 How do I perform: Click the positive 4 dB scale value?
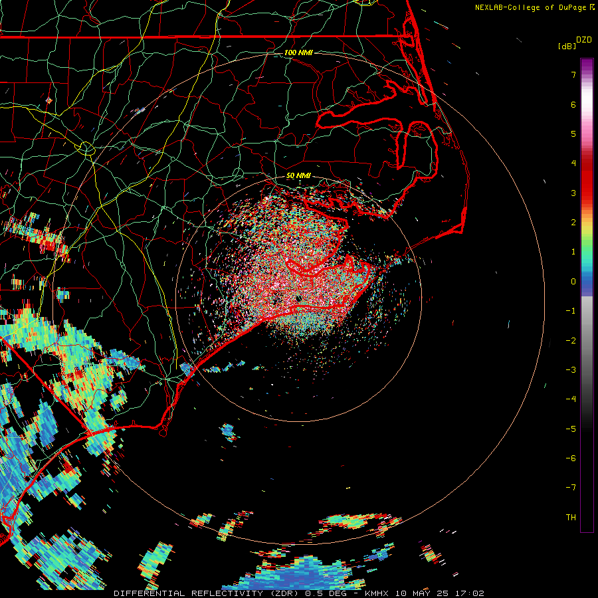[x=573, y=163]
